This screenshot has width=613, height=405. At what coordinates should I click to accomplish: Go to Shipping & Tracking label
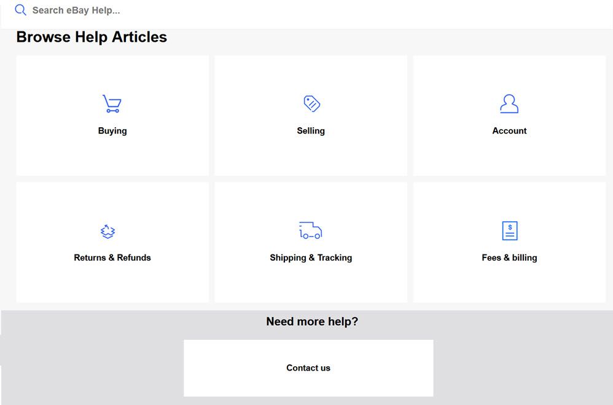pyautogui.click(x=311, y=258)
